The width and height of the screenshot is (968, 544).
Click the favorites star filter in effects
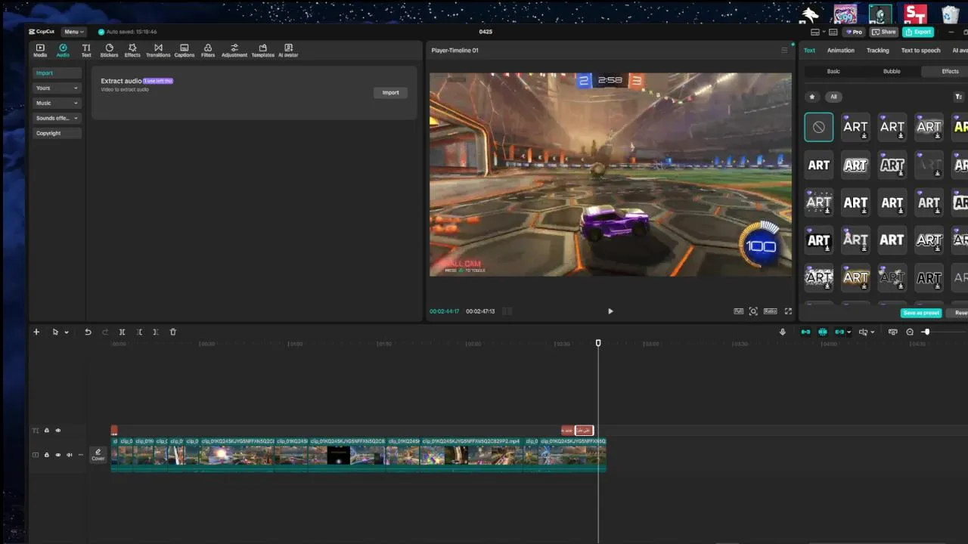[x=812, y=97]
